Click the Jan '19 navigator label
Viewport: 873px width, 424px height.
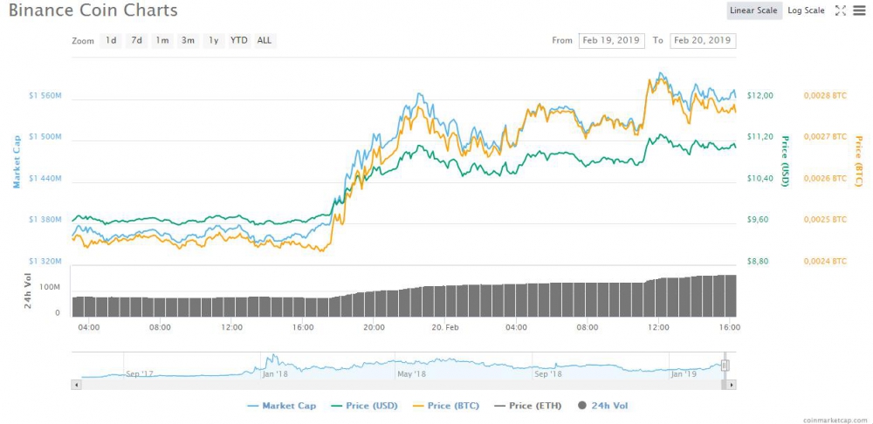[x=684, y=374]
